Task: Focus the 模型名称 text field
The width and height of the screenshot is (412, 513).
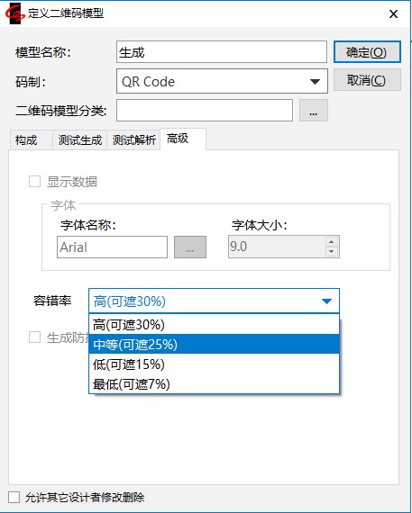Action: click(222, 51)
